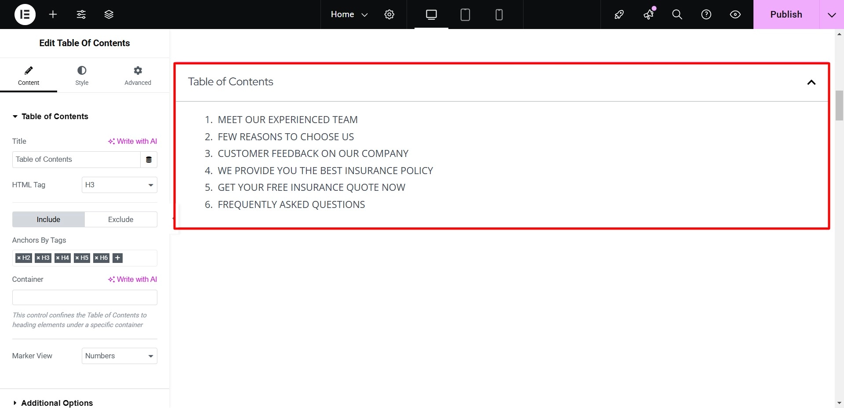Click the Container input field
This screenshot has height=408, width=844.
click(85, 298)
